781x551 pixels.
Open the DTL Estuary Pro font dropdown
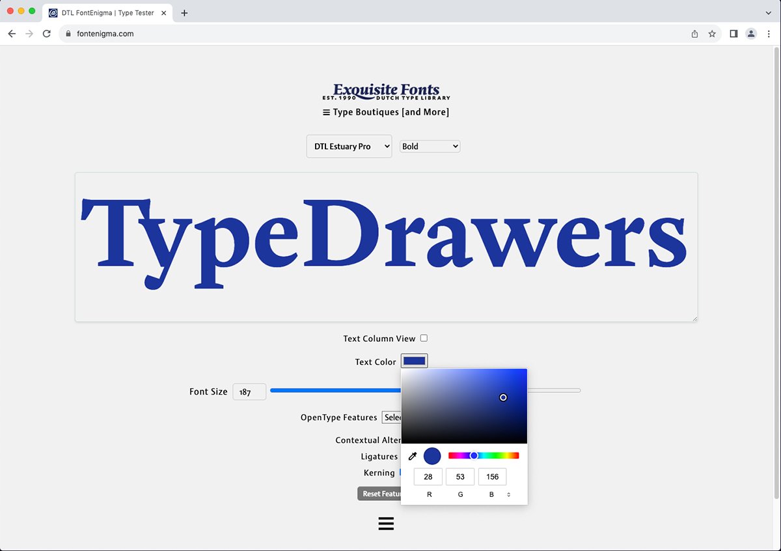coord(349,147)
